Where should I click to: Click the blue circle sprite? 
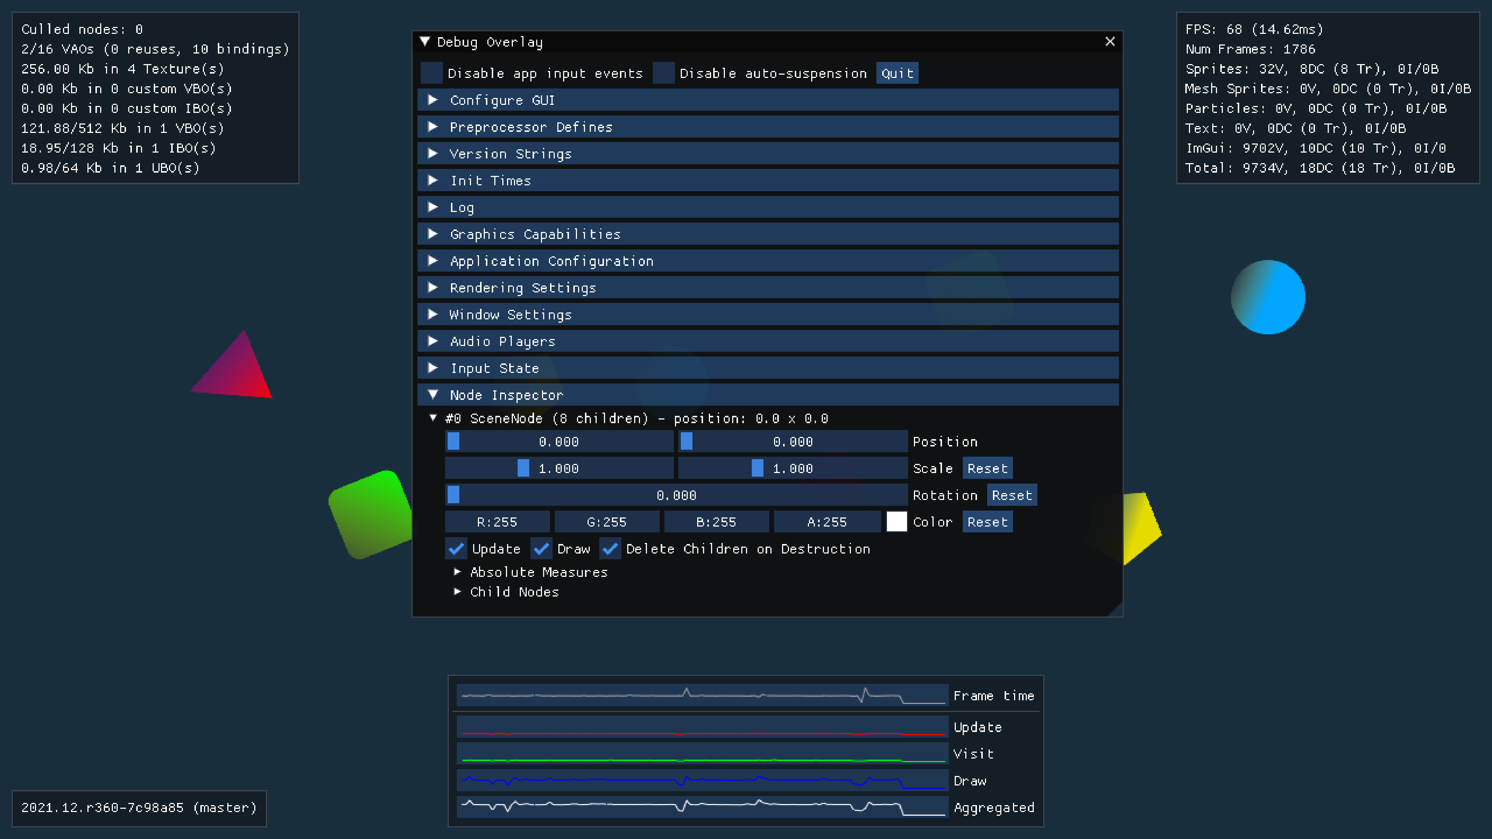pyautogui.click(x=1267, y=297)
